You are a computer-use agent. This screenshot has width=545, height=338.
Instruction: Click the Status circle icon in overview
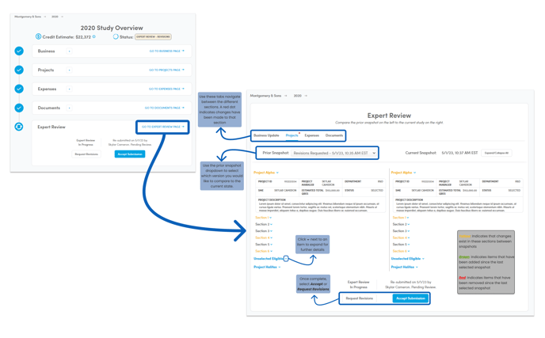tap(116, 36)
